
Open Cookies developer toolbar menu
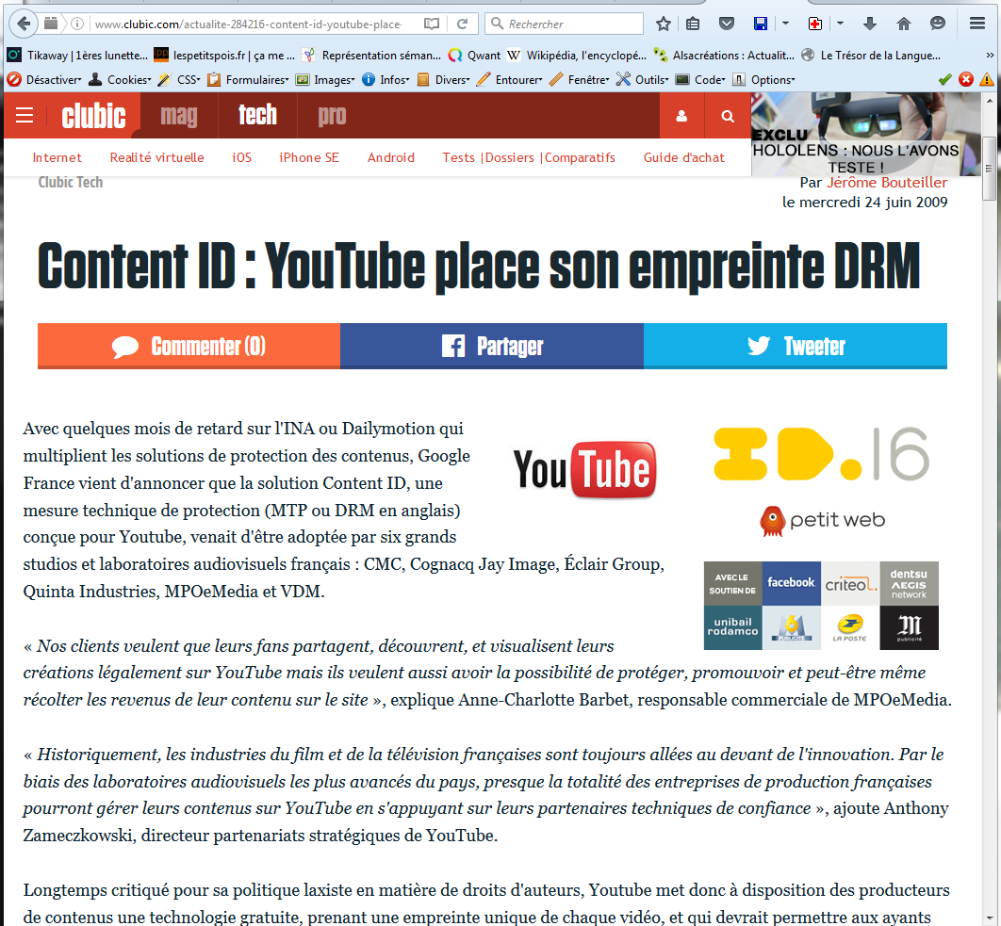(120, 80)
